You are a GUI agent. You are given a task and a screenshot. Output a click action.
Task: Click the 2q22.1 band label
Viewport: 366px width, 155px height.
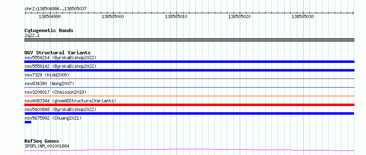[32, 36]
